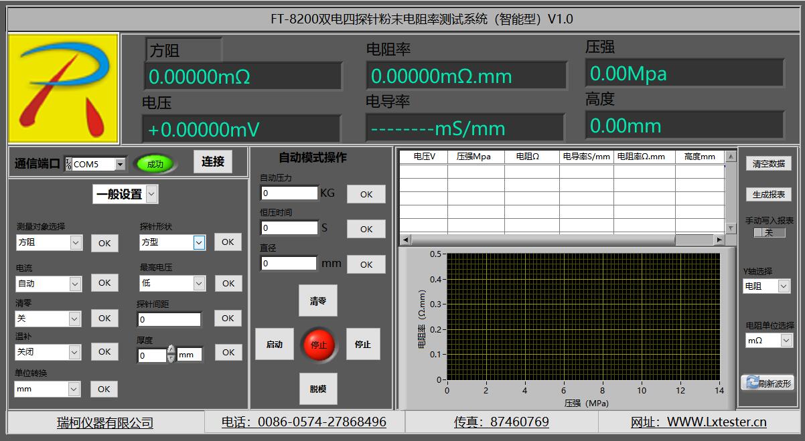The height and width of the screenshot is (441, 805).
Task: Expand the 一般设置 settings dropdown
Action: 151,195
